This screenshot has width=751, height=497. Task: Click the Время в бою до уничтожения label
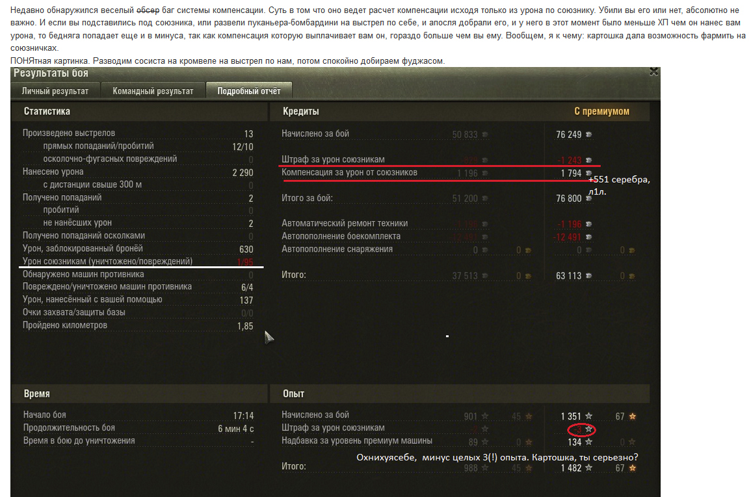point(79,440)
